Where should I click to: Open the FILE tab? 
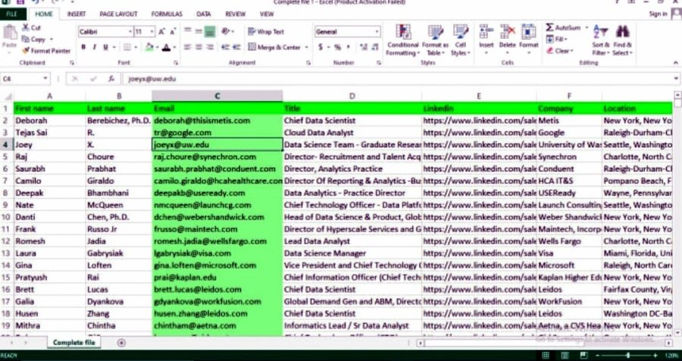11,14
